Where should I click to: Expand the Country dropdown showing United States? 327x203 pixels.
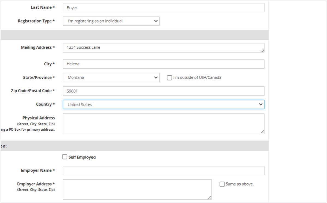click(163, 104)
